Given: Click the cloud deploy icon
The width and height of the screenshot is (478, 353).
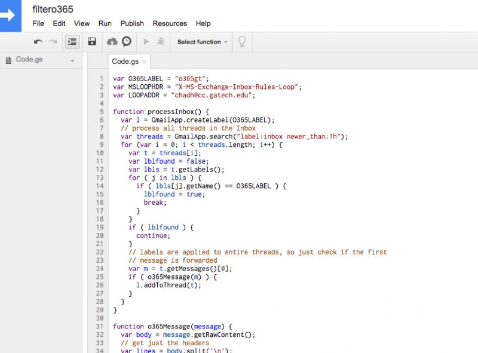Looking at the screenshot, I should (x=112, y=42).
